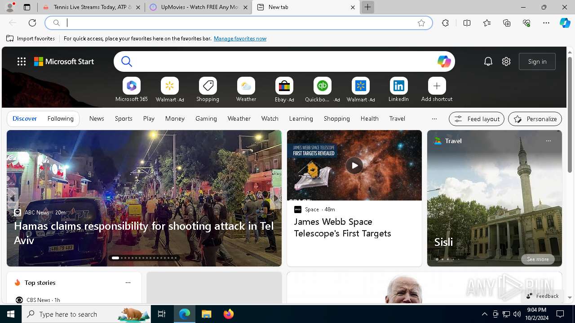
Task: Open Edge Settings and more menu
Action: (546, 23)
